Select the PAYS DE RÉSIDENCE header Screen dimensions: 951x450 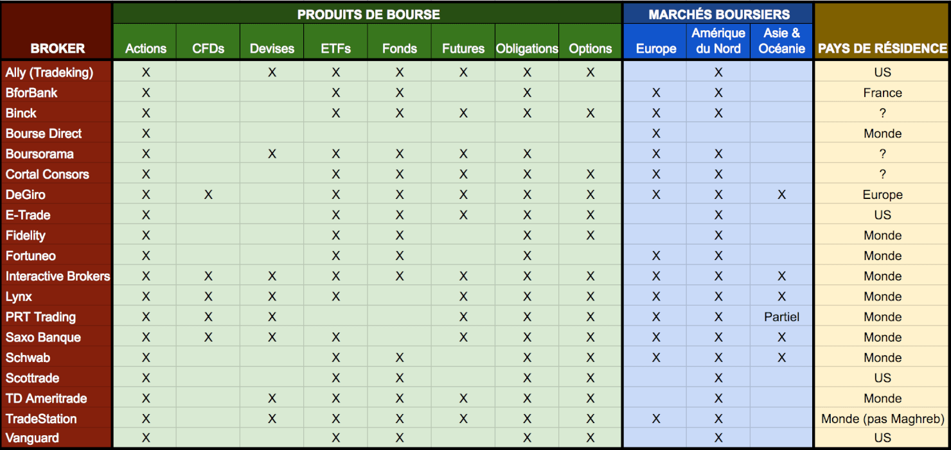point(882,31)
